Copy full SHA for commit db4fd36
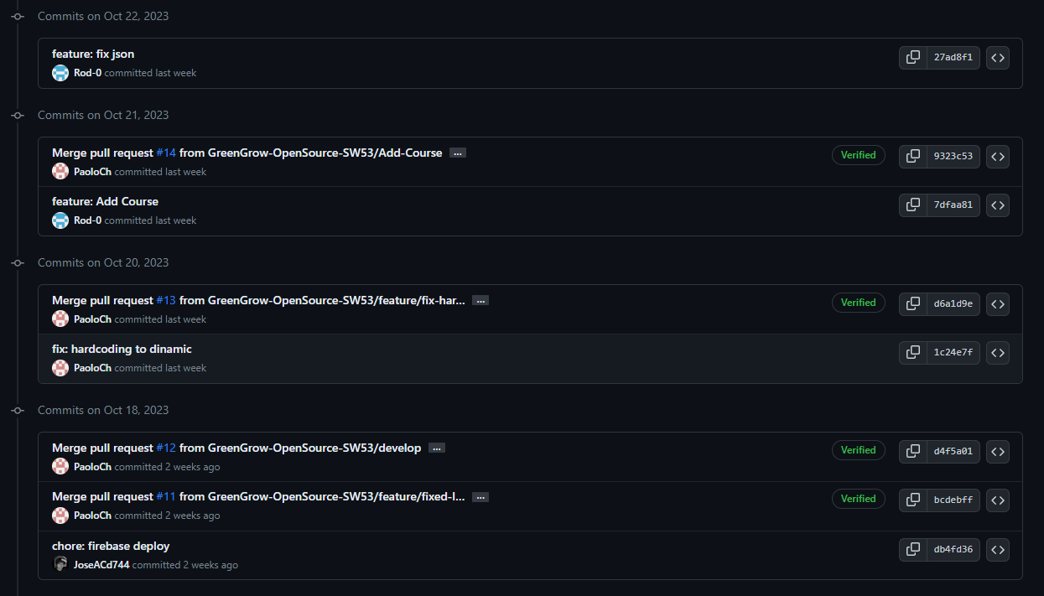 (x=913, y=550)
